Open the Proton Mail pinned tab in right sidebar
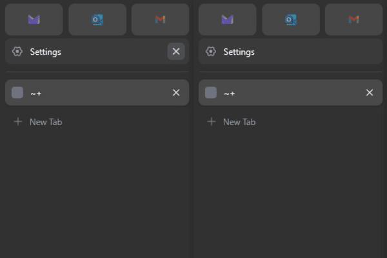The height and width of the screenshot is (258, 387). 227,19
